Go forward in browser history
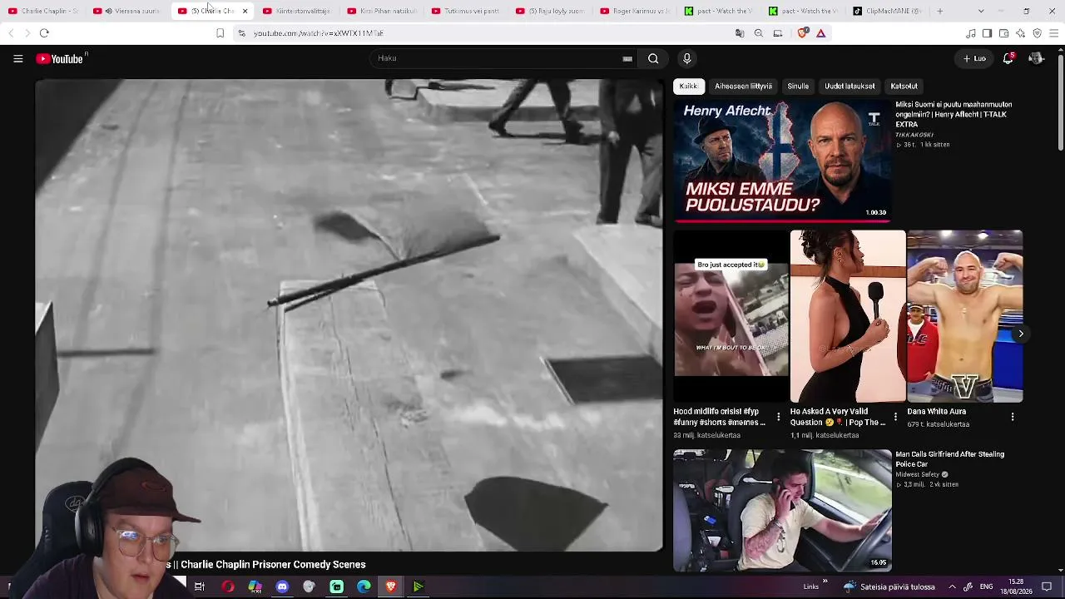The height and width of the screenshot is (599, 1065). (27, 33)
